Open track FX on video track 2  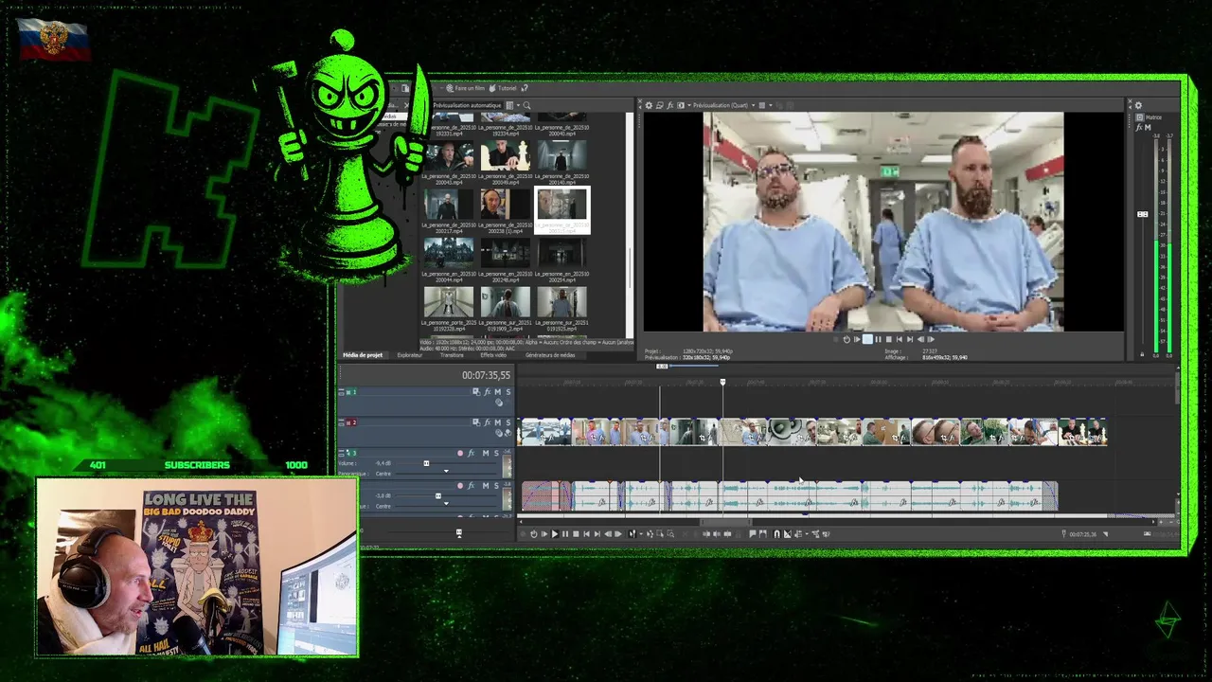487,422
